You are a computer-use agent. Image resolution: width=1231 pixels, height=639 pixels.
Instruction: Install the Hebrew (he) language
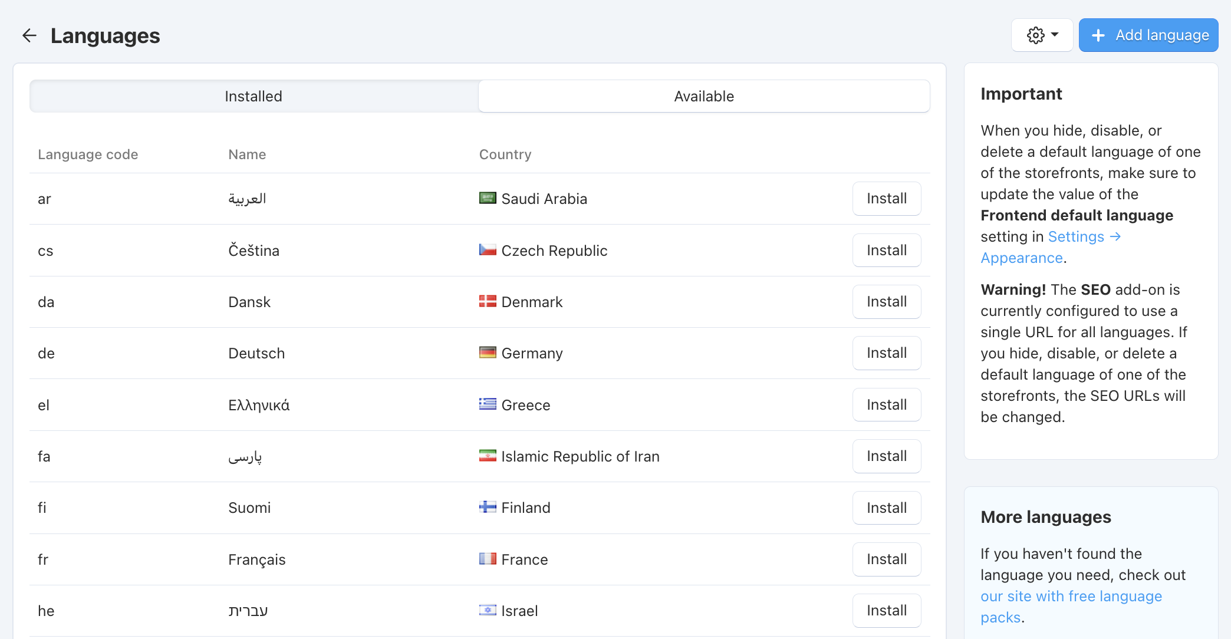coord(887,611)
